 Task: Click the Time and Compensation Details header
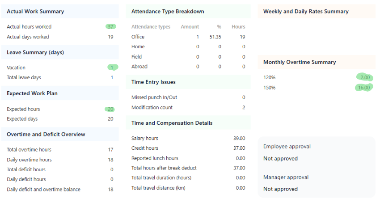[x=172, y=123]
